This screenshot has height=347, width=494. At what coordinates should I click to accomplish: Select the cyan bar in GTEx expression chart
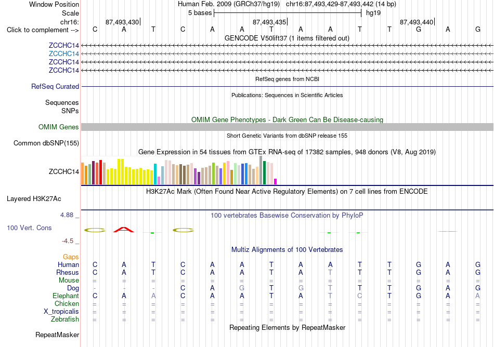155,174
